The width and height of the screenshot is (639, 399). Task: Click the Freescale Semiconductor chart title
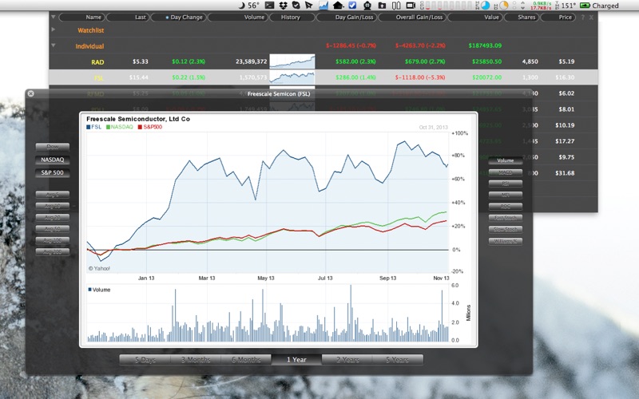click(x=138, y=119)
